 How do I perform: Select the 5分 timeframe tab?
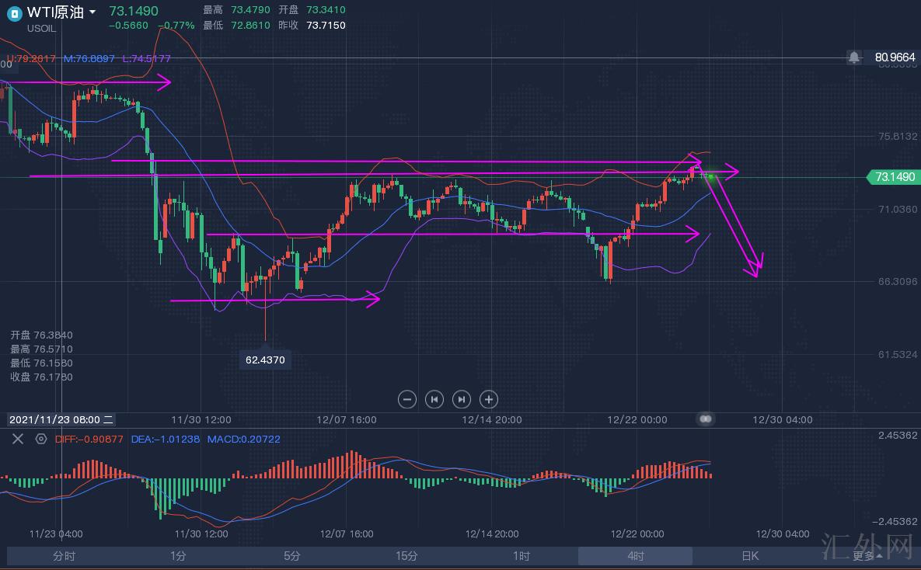click(291, 555)
